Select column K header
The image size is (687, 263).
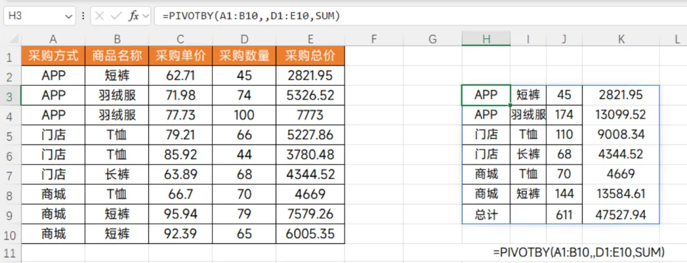(621, 39)
